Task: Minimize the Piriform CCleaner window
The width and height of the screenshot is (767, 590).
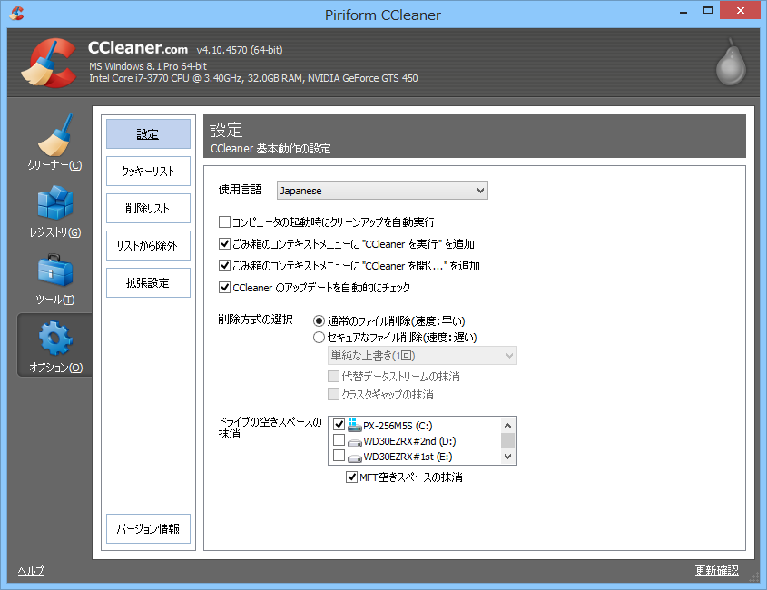Action: (x=683, y=11)
